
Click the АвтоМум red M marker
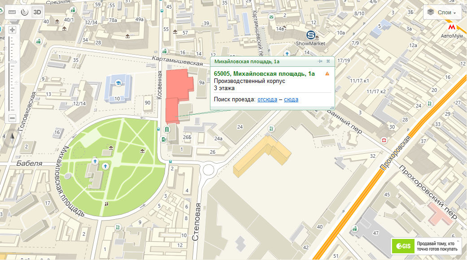(452, 28)
